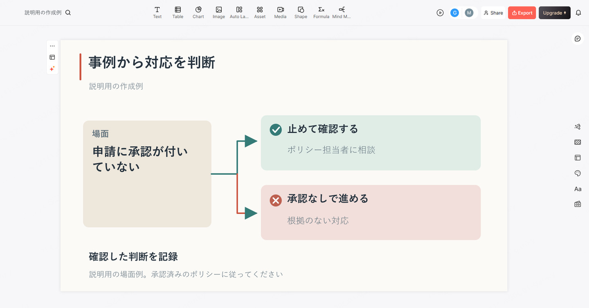589x308 pixels.
Task: Click the AI sparkle icon beside slide
Action: pyautogui.click(x=52, y=69)
